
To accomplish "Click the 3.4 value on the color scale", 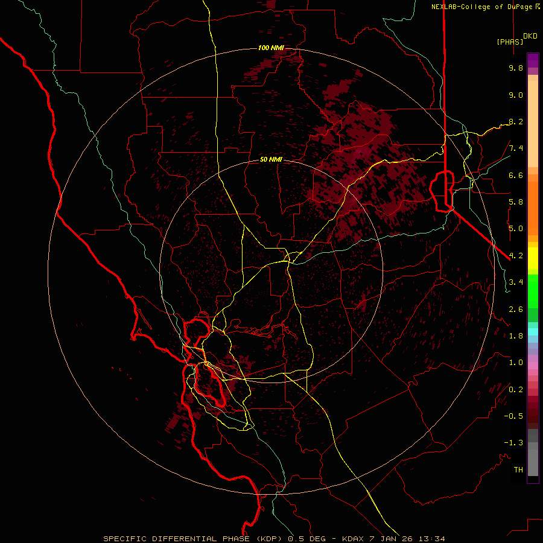I will pyautogui.click(x=516, y=282).
